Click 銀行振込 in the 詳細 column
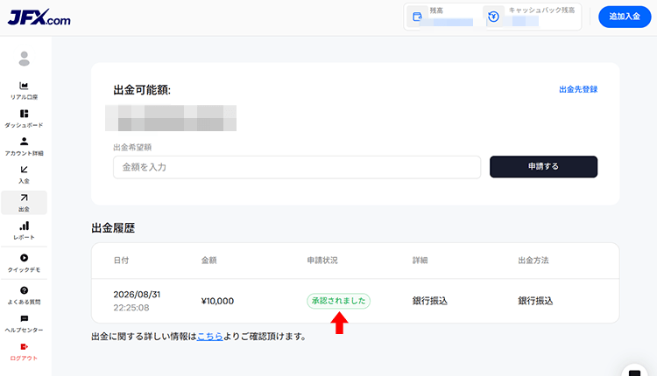Screen dimensions: 657x376 pyautogui.click(x=430, y=301)
